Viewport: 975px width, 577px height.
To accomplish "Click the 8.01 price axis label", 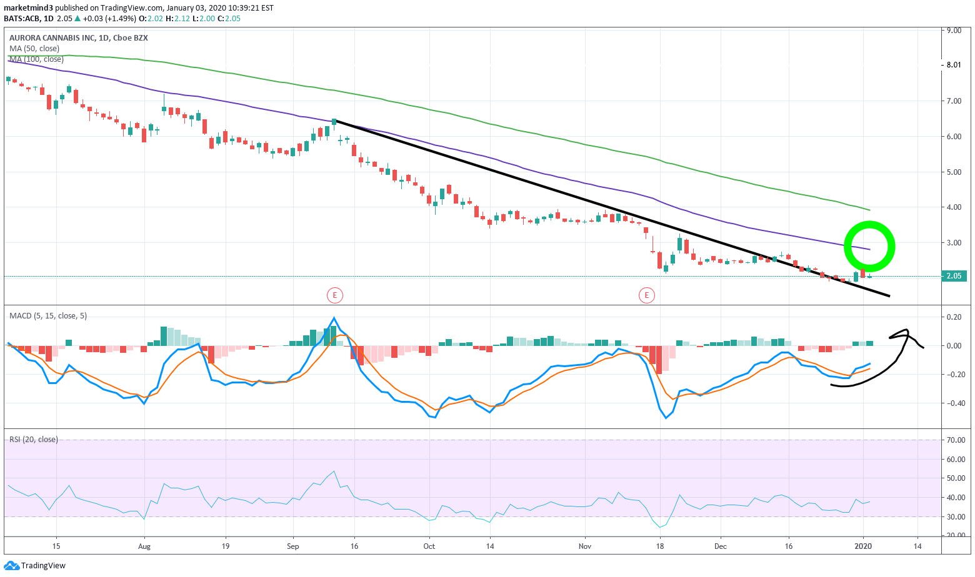I will [954, 64].
